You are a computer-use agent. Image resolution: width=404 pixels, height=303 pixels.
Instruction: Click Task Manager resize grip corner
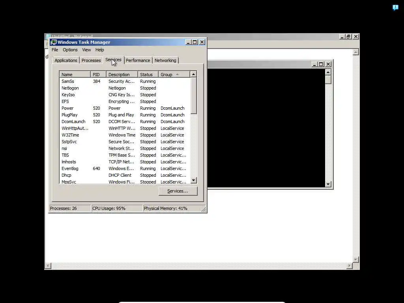(204, 209)
